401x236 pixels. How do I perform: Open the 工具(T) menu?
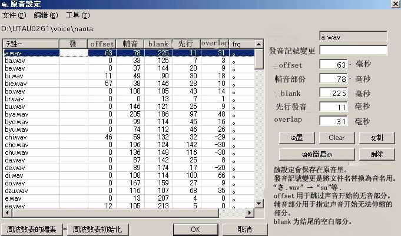point(78,15)
